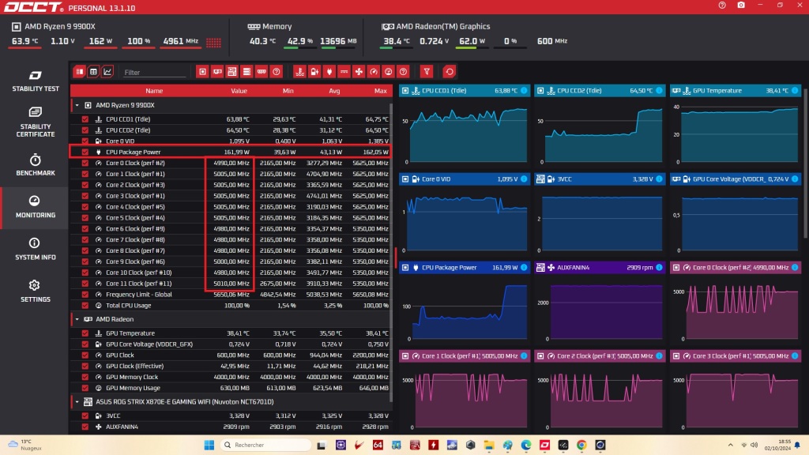Switch to the MONITORING section
Screen dimensions: 809x455
(35, 209)
